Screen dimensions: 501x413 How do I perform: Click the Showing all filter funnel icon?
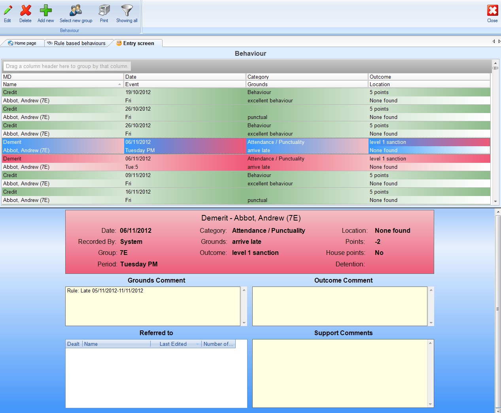click(127, 10)
